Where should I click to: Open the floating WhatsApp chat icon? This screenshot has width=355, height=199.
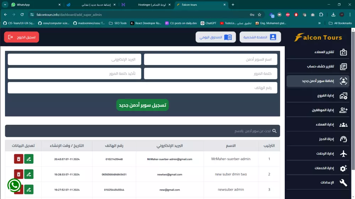coord(14,185)
